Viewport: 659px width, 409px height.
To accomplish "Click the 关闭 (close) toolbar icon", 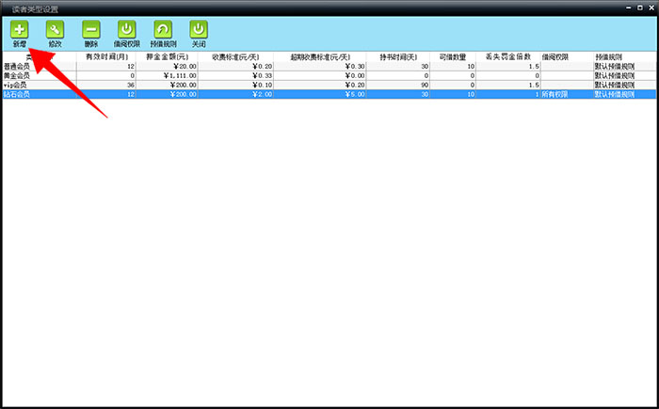I will 199,30.
